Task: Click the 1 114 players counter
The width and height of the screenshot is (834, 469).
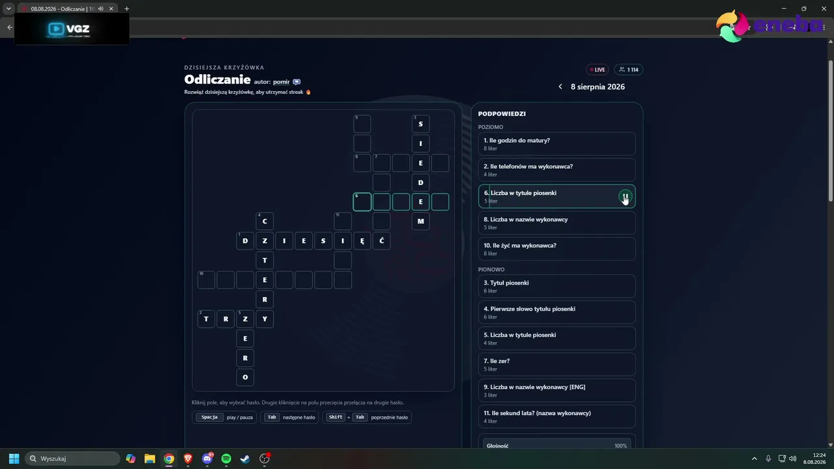Action: (628, 70)
